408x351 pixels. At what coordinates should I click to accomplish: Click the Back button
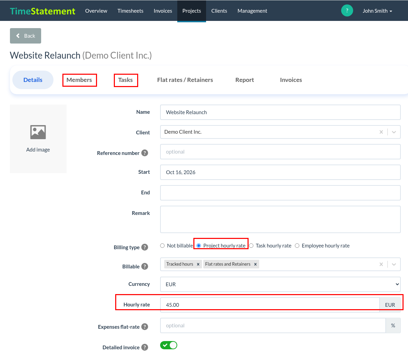click(x=25, y=36)
